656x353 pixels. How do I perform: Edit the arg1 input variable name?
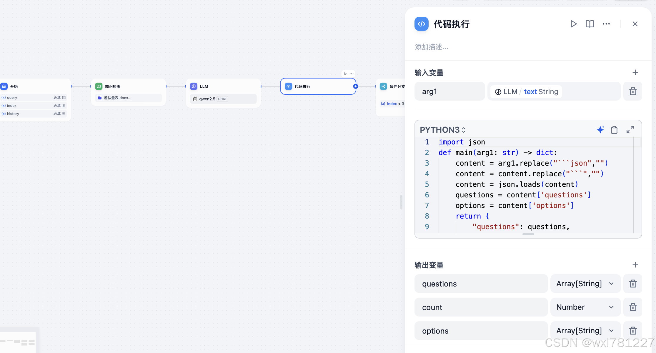[450, 91]
